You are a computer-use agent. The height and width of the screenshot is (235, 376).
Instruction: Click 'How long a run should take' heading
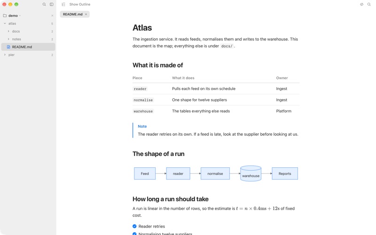[x=171, y=199]
